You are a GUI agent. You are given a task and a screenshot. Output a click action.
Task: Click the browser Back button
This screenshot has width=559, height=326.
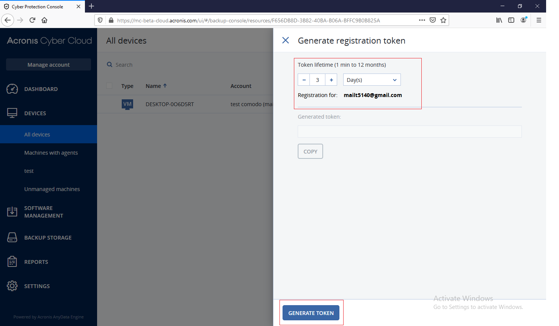point(8,20)
